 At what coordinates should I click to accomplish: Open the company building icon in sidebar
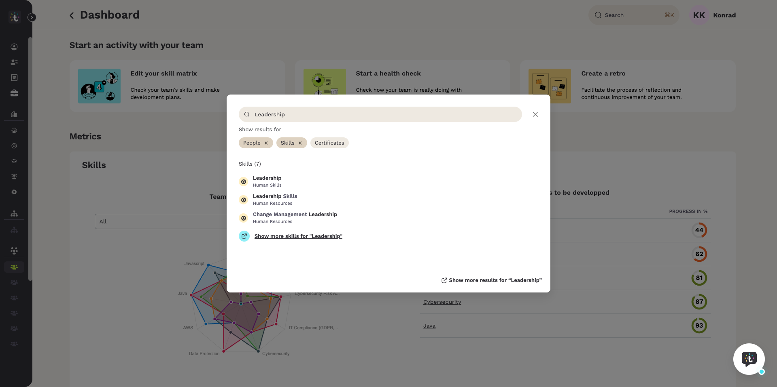tap(14, 114)
